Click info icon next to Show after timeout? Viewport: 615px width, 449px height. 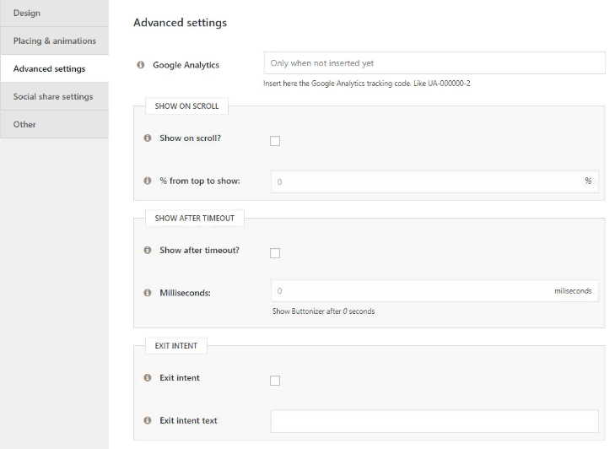click(148, 250)
